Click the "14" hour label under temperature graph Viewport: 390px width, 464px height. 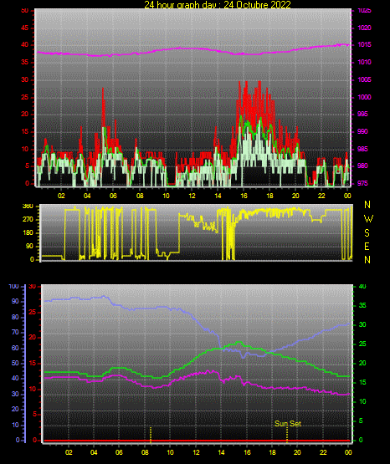pos(221,452)
